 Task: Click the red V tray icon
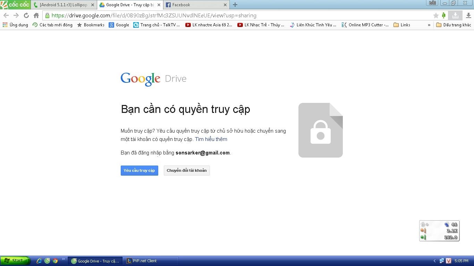click(449, 261)
